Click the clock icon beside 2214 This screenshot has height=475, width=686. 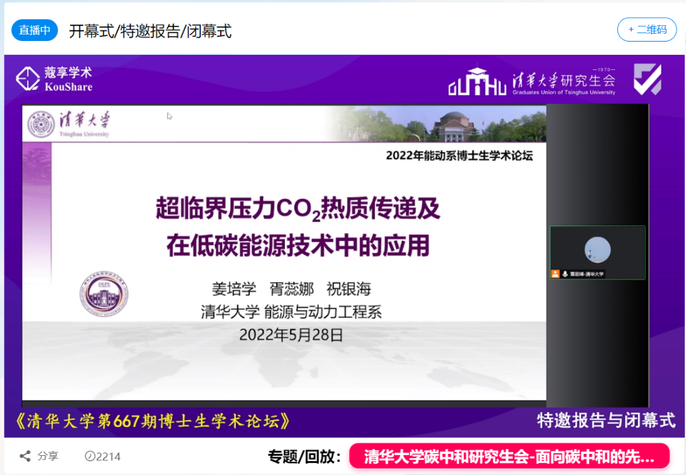coord(90,457)
